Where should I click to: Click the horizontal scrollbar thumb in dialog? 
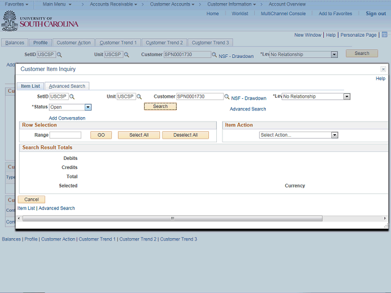[172, 219]
